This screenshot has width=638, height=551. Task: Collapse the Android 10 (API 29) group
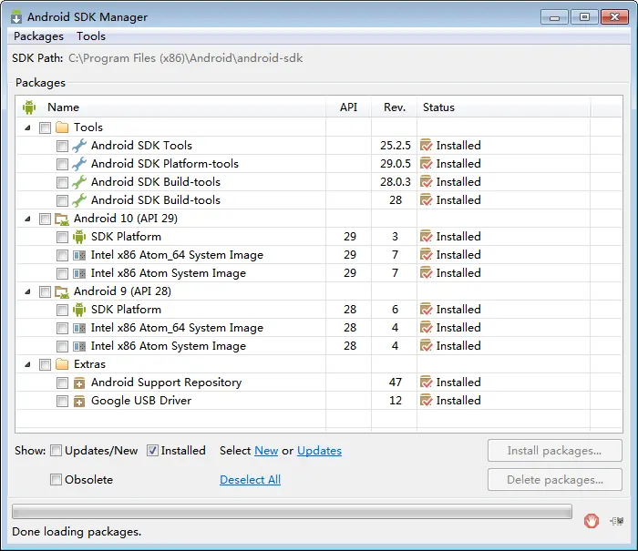[27, 219]
